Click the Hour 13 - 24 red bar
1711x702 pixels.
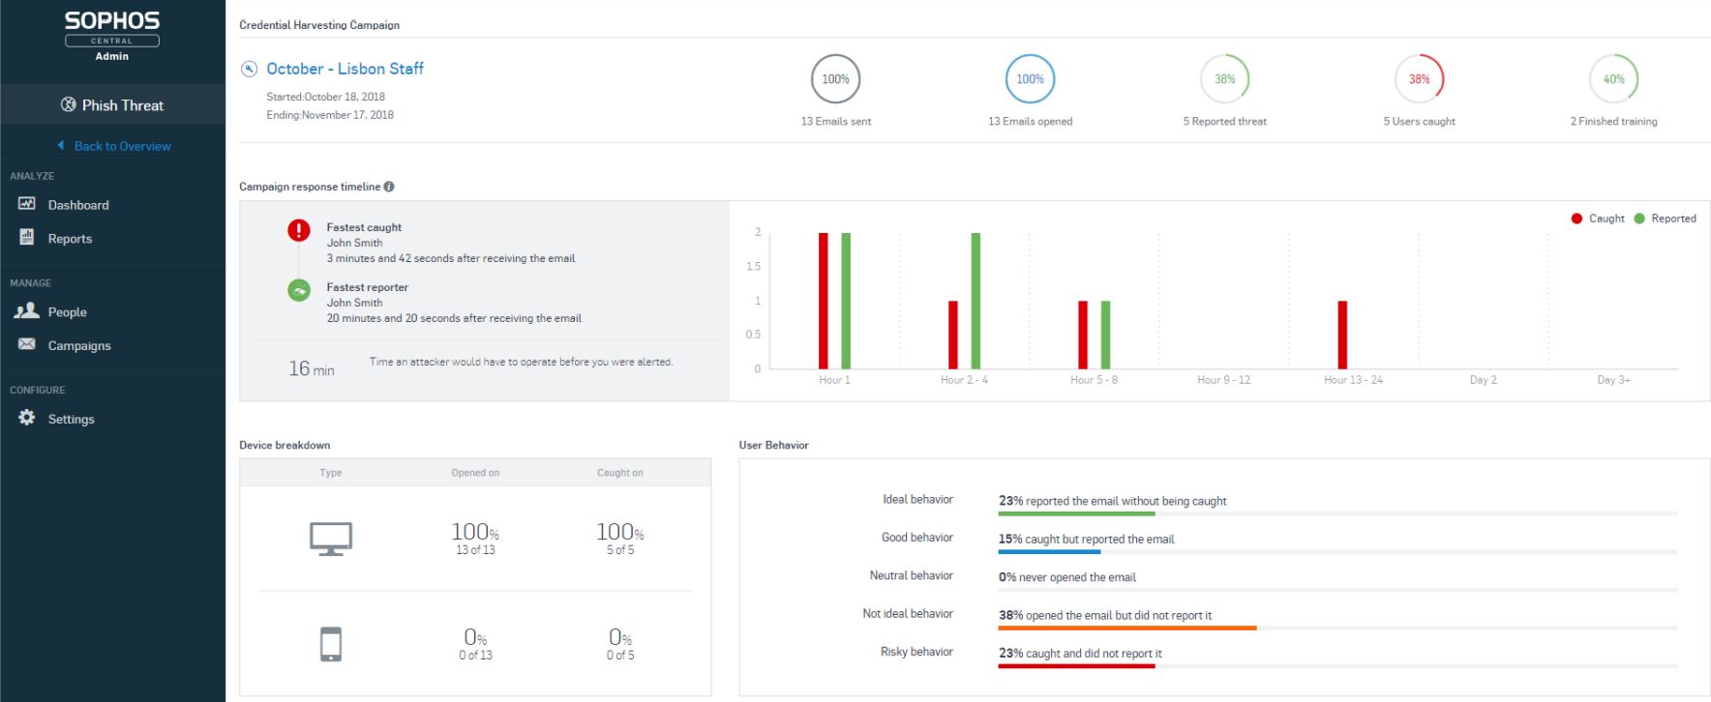point(1342,335)
